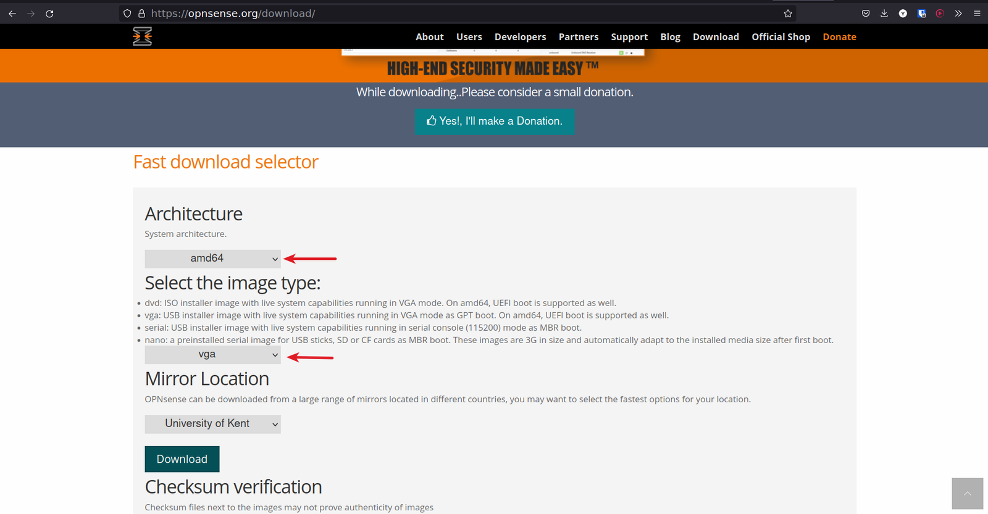Open the browser downloads panel

[x=884, y=14]
